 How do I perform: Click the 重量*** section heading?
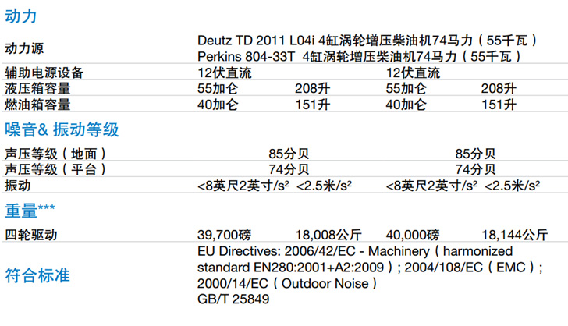[32, 210]
